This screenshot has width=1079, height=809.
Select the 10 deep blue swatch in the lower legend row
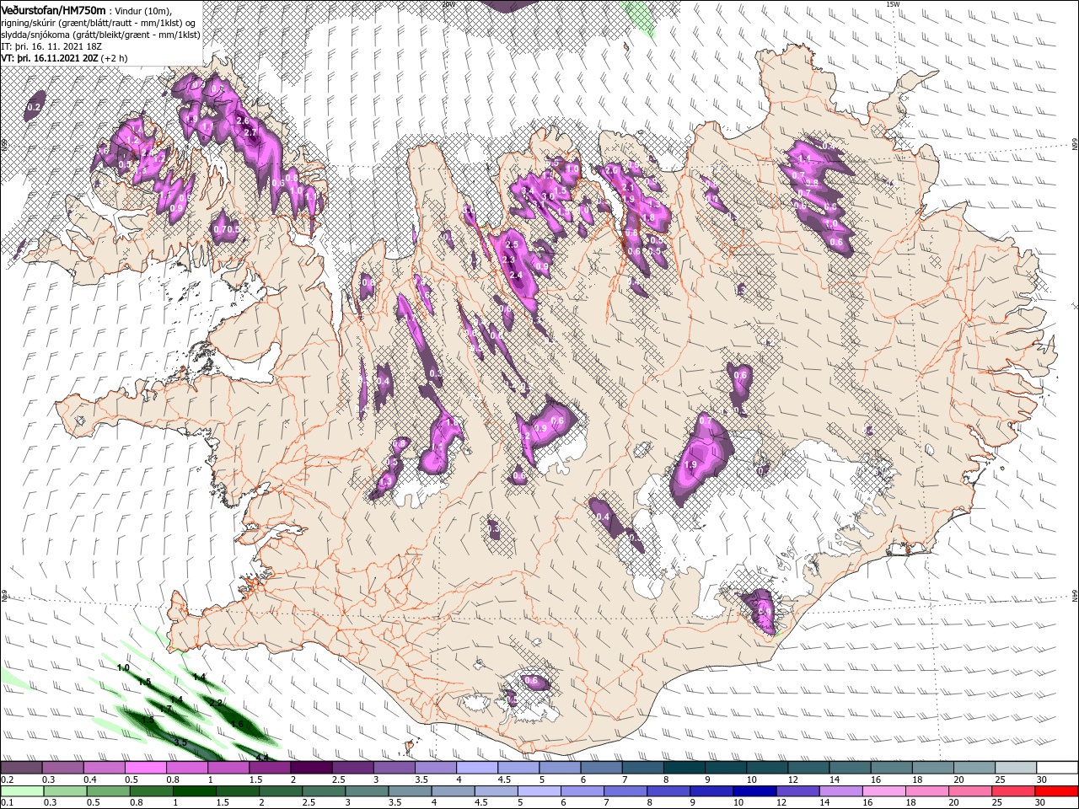coord(754,791)
